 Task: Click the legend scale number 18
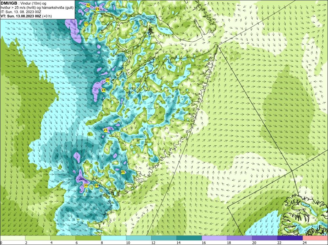pyautogui.click(x=229, y=243)
